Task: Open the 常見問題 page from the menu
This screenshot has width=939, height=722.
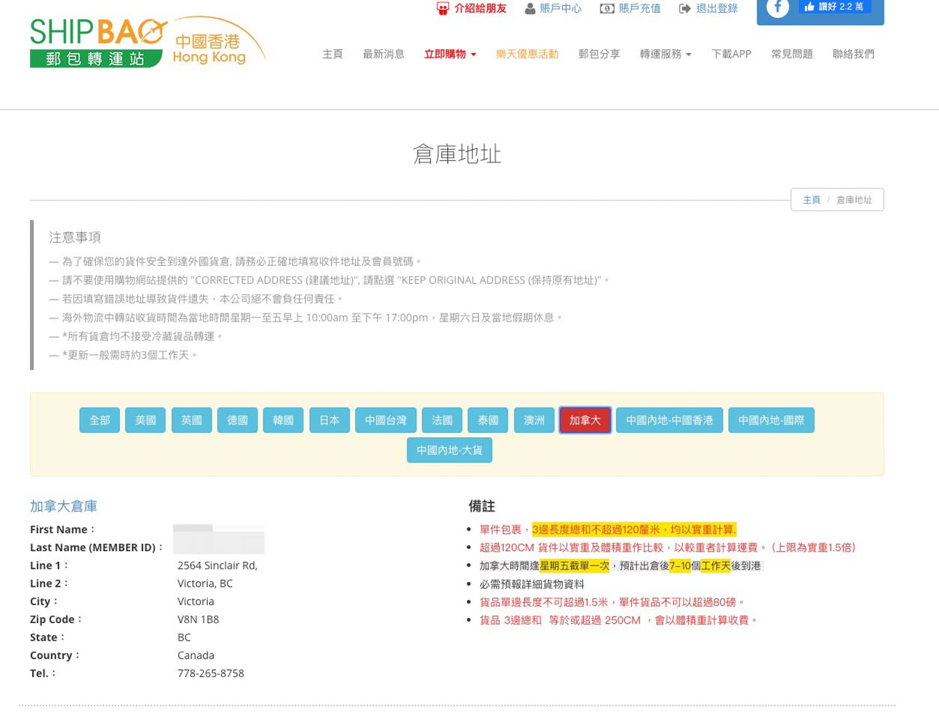Action: (791, 54)
